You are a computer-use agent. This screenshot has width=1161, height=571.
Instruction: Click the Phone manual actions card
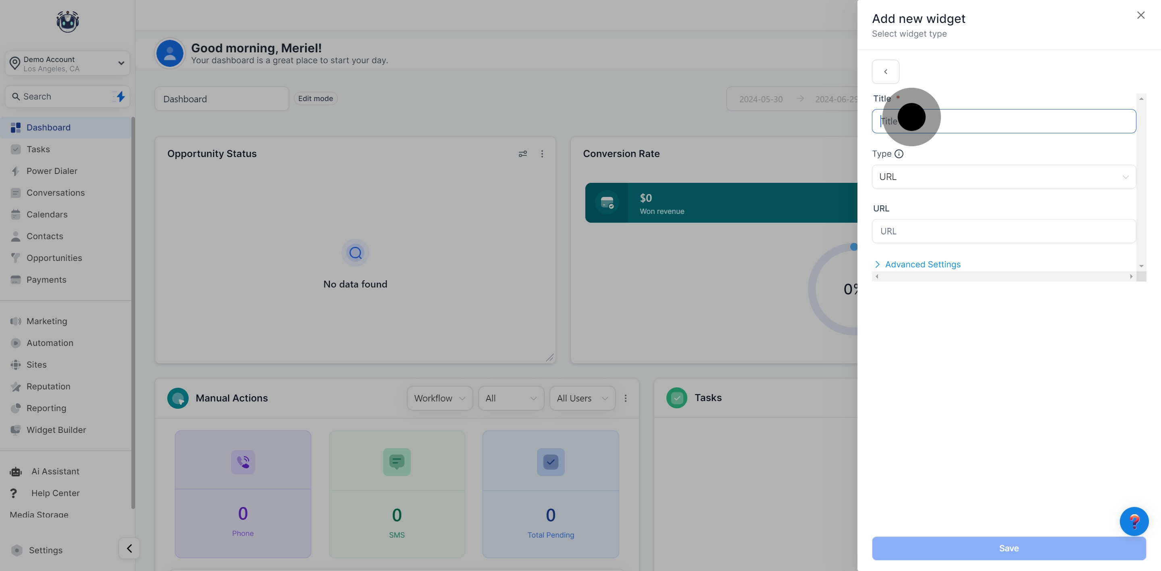243,494
